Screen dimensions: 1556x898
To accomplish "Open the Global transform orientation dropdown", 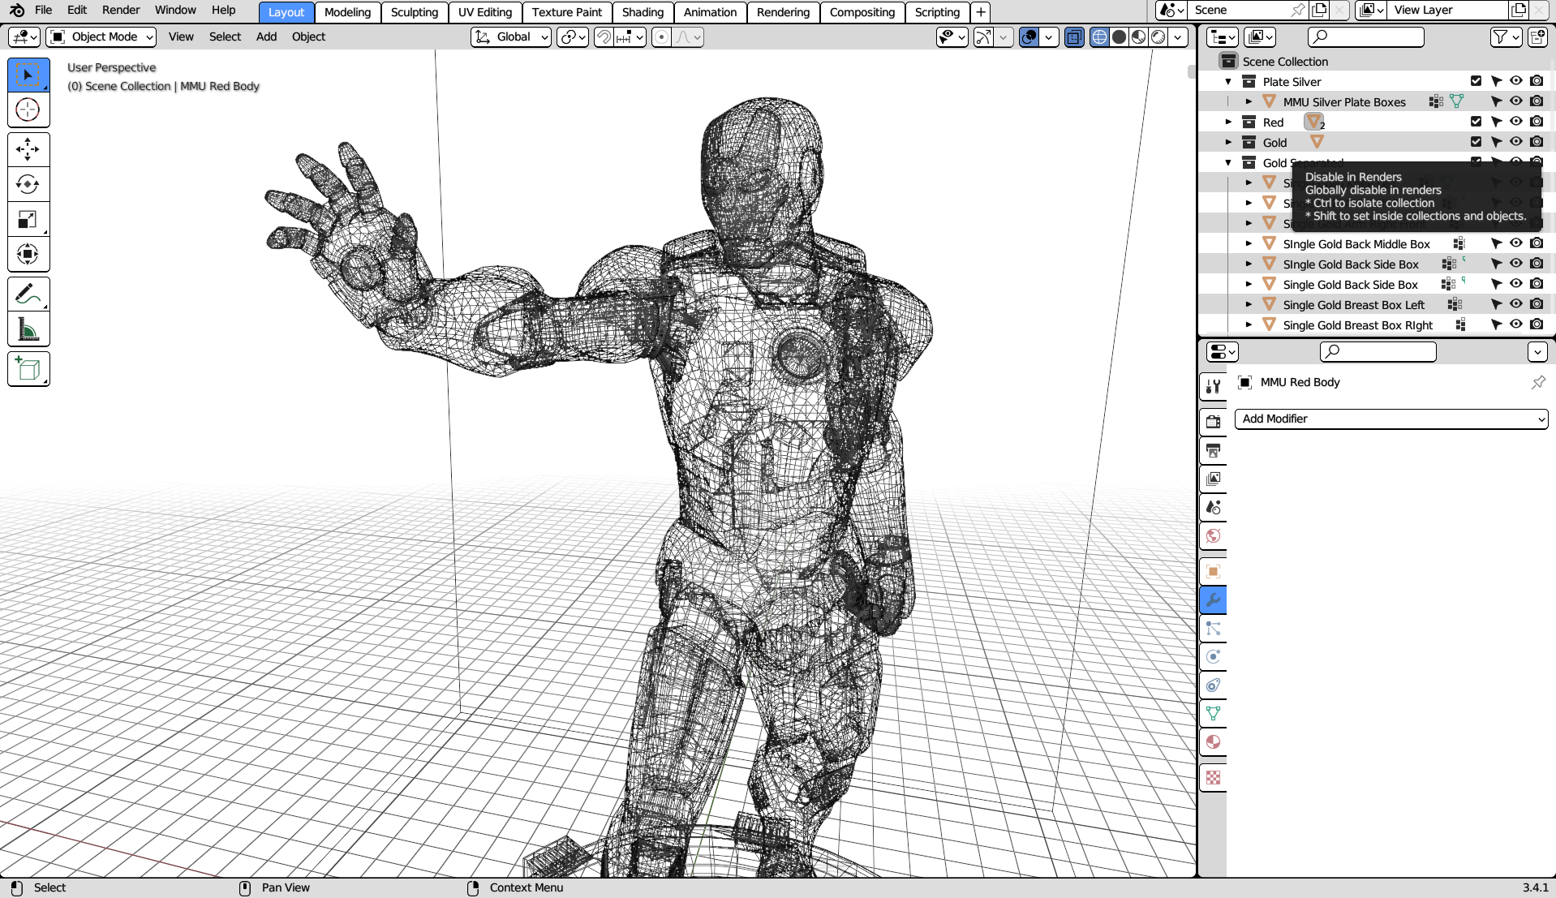I will (x=511, y=37).
